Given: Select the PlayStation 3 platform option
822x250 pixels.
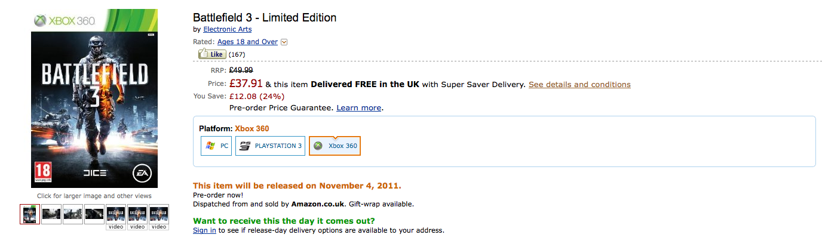Looking at the screenshot, I should (x=270, y=146).
